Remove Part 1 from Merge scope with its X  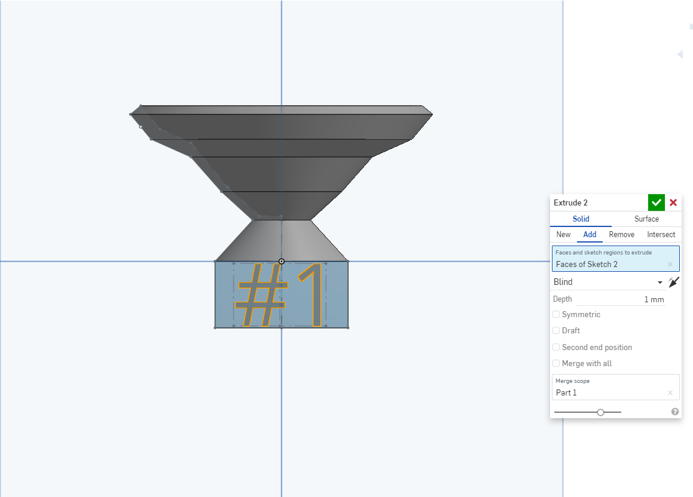click(670, 392)
